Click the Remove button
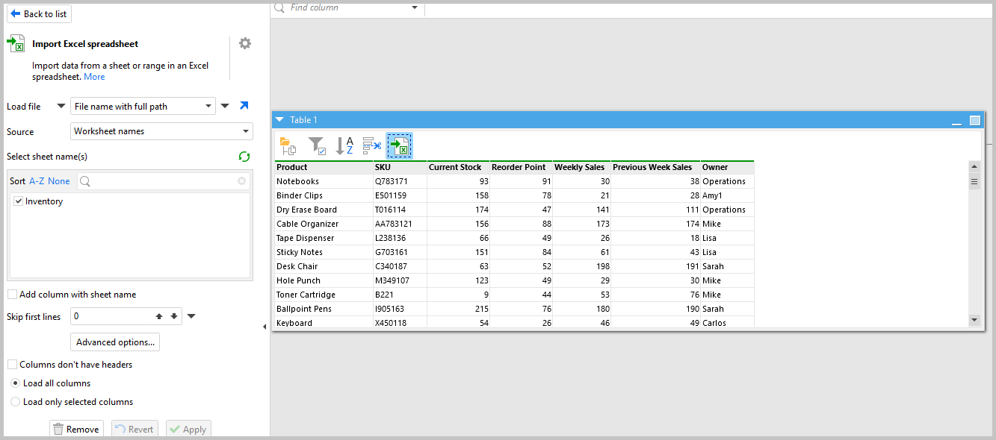 click(76, 430)
